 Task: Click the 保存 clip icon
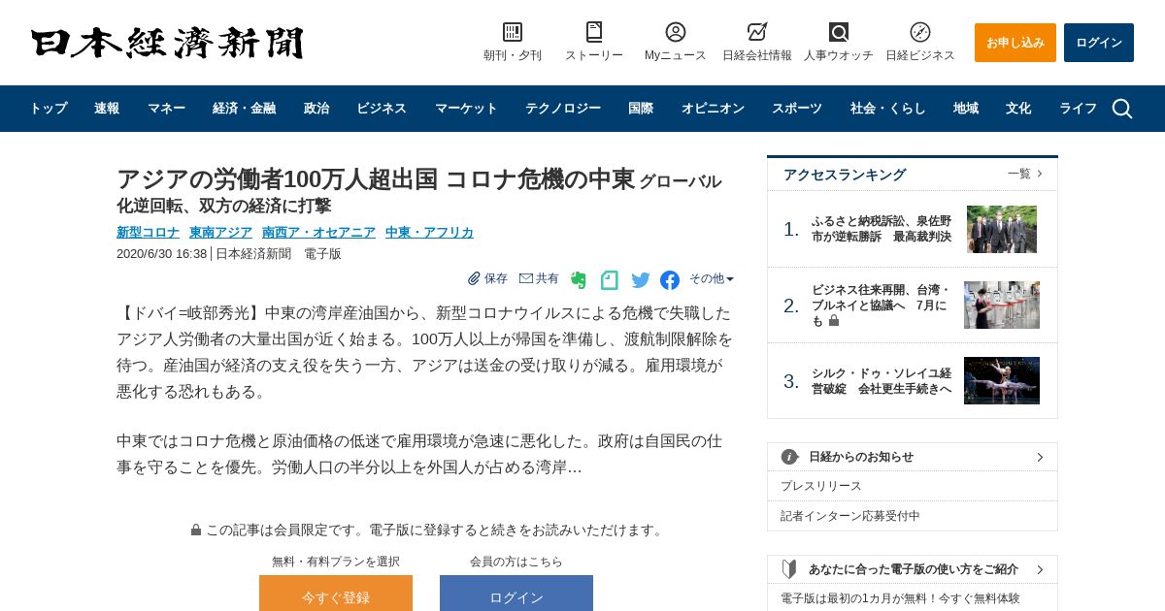click(474, 278)
